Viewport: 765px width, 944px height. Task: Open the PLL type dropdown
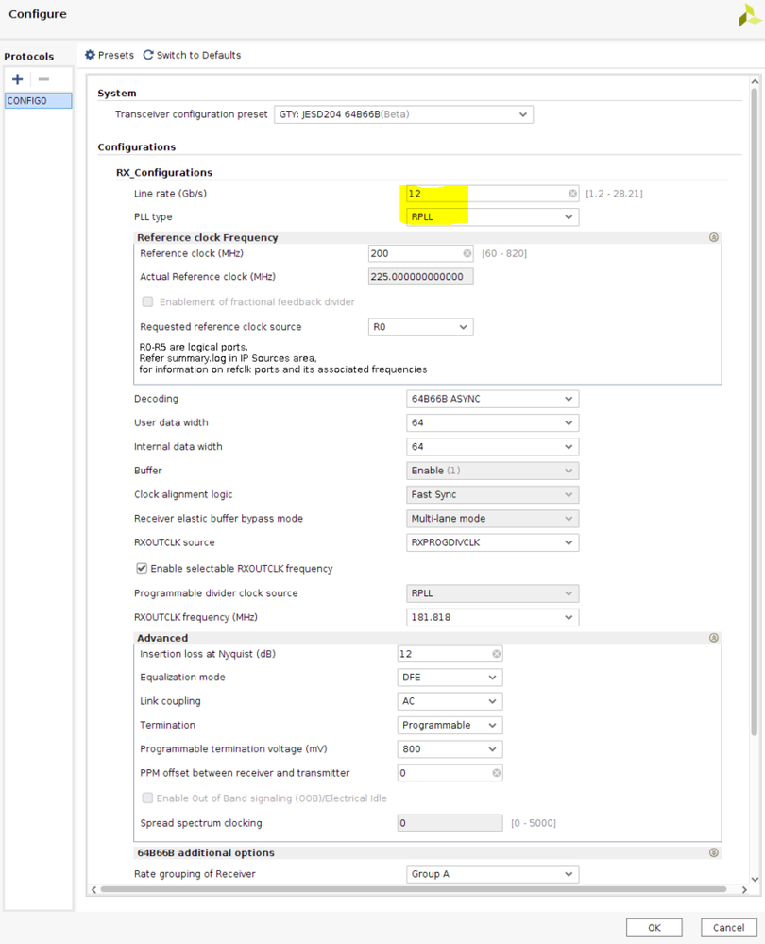tap(492, 217)
